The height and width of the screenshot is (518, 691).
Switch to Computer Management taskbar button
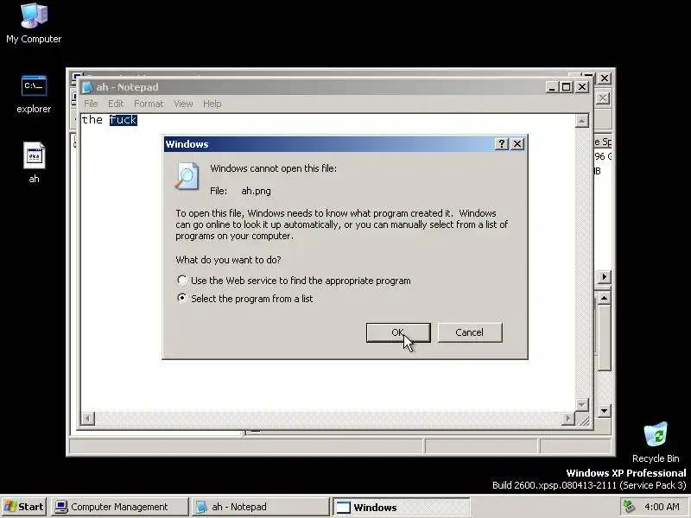coord(119,507)
